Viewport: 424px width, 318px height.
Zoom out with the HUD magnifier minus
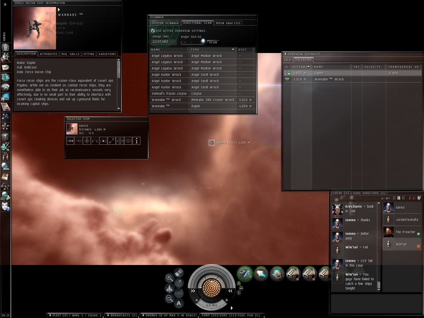click(x=169, y=298)
